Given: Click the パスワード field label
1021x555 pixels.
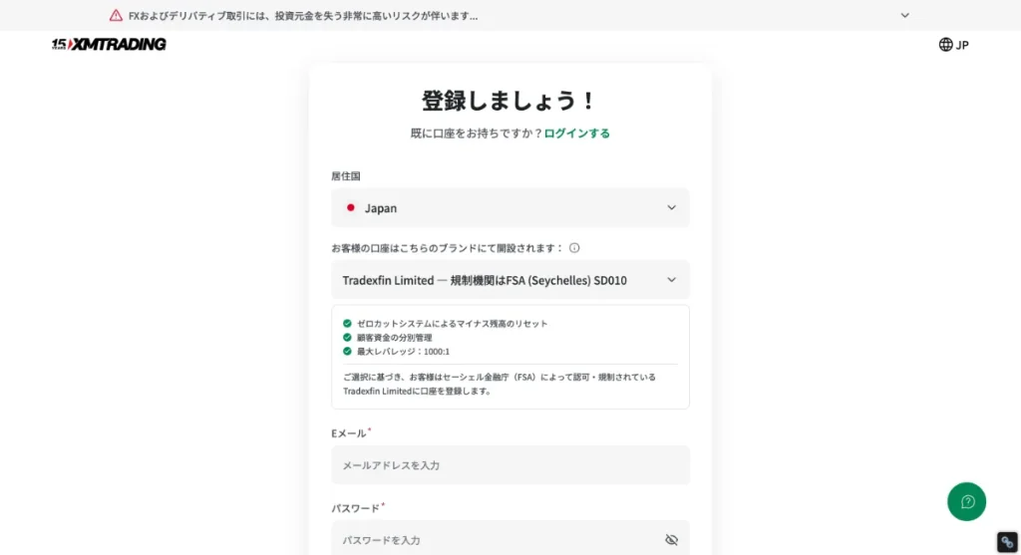Looking at the screenshot, I should tap(356, 508).
